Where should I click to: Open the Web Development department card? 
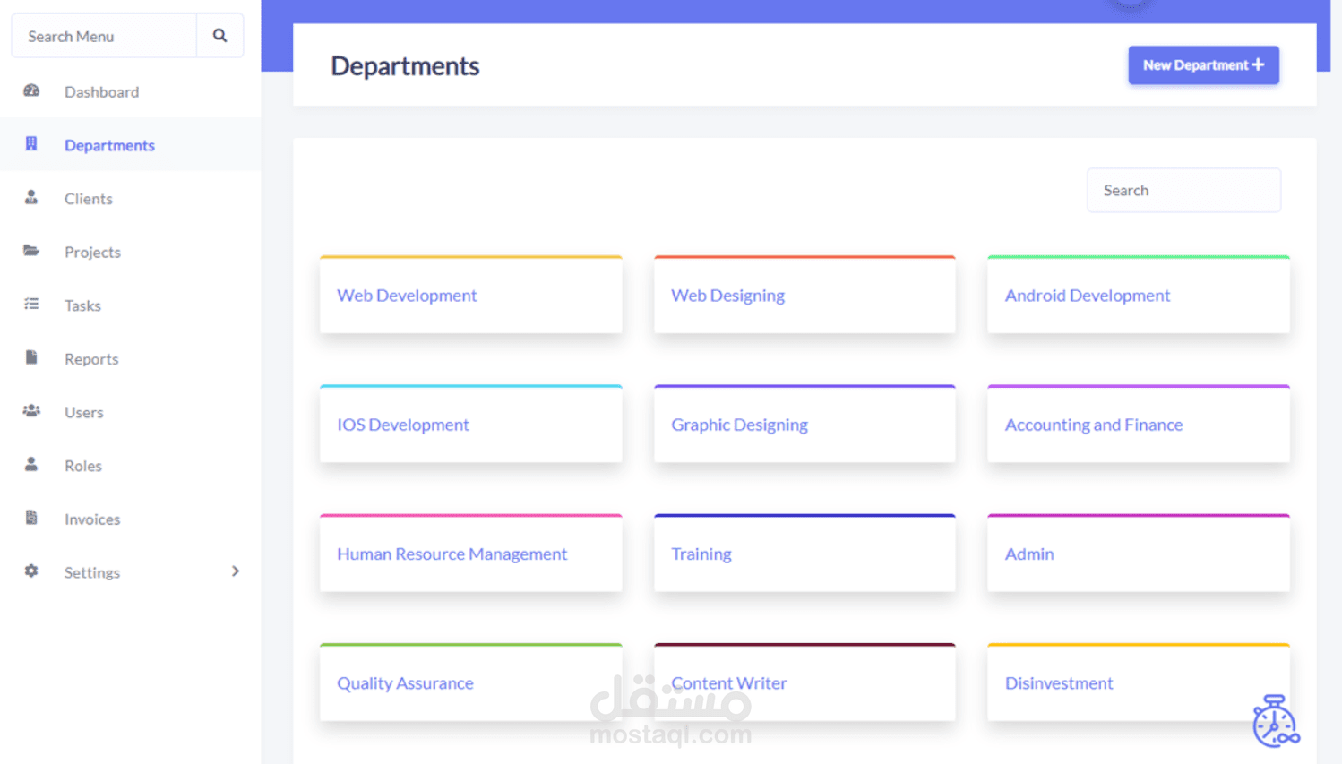[470, 295]
